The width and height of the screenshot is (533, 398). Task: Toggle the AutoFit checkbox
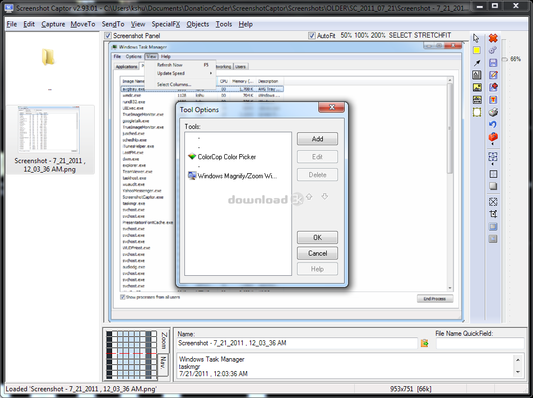coord(312,36)
